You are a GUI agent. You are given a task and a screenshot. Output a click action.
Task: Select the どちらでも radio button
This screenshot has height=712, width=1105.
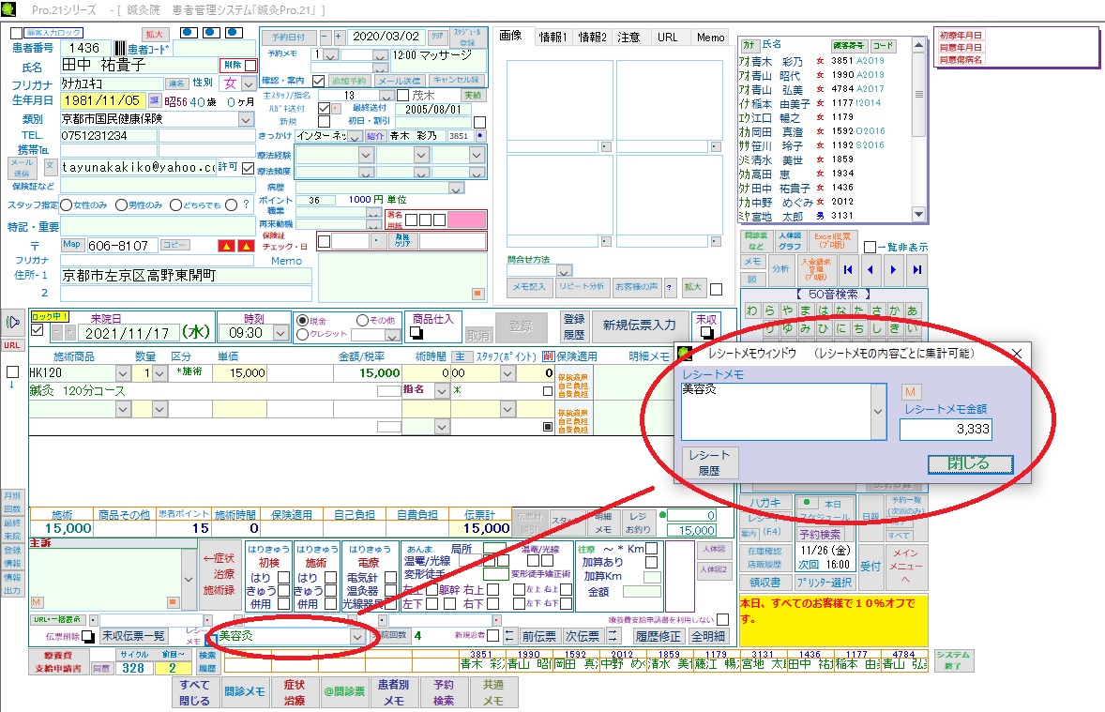coord(175,205)
